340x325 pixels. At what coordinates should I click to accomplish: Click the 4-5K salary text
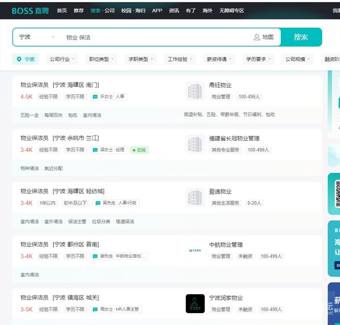click(x=26, y=97)
